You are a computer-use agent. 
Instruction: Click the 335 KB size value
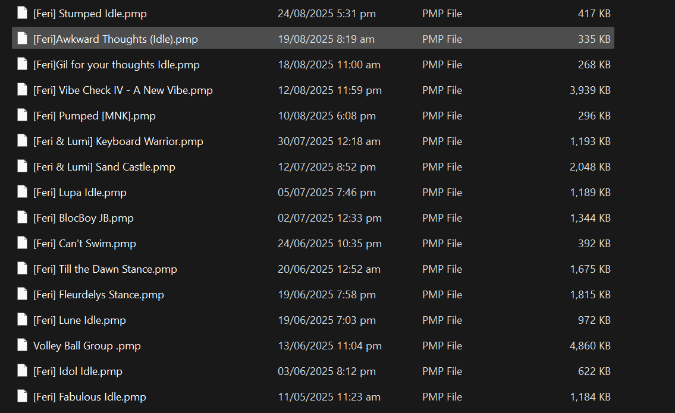(x=594, y=39)
